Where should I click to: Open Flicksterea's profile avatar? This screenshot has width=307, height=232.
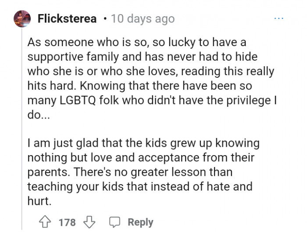click(22, 18)
